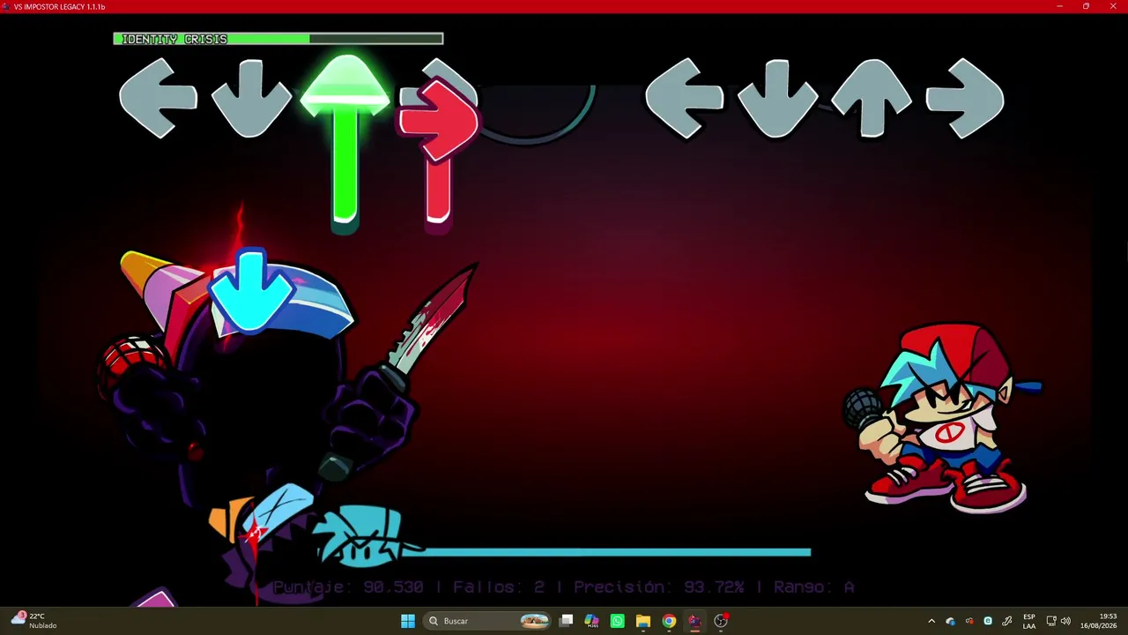Expand the hidden system tray icons
The image size is (1128, 635).
[x=931, y=621]
